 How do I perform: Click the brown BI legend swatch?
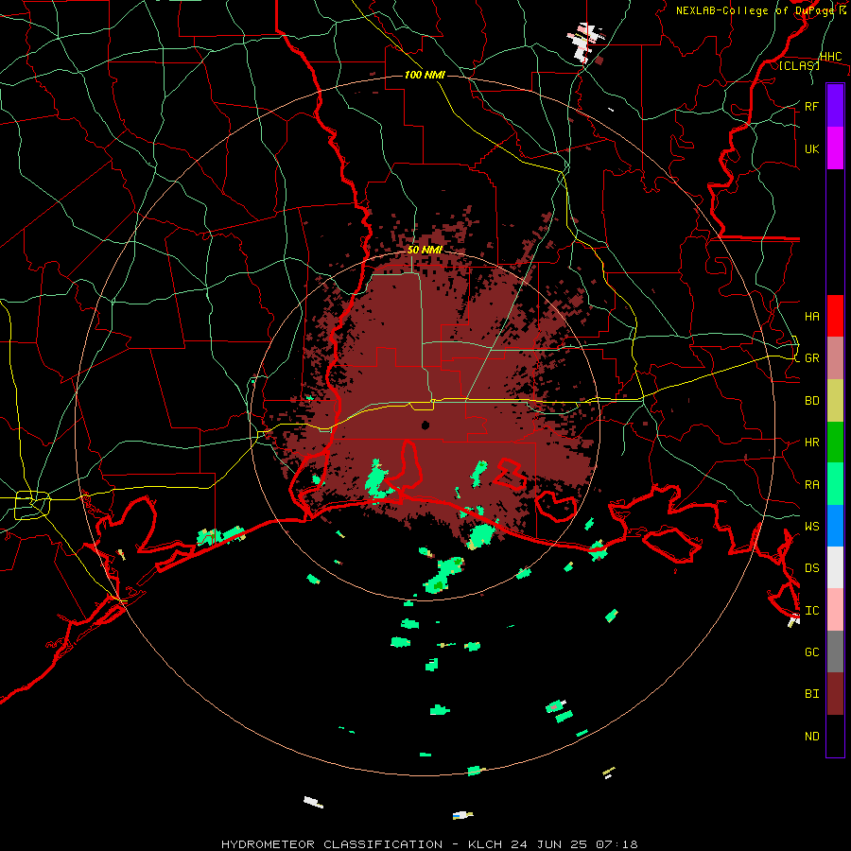pyautogui.click(x=835, y=694)
